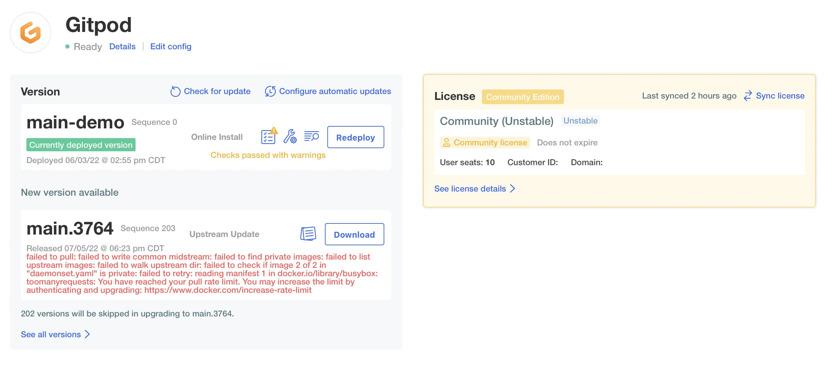Click the Community Edition badge
The image size is (836, 365).
[523, 97]
